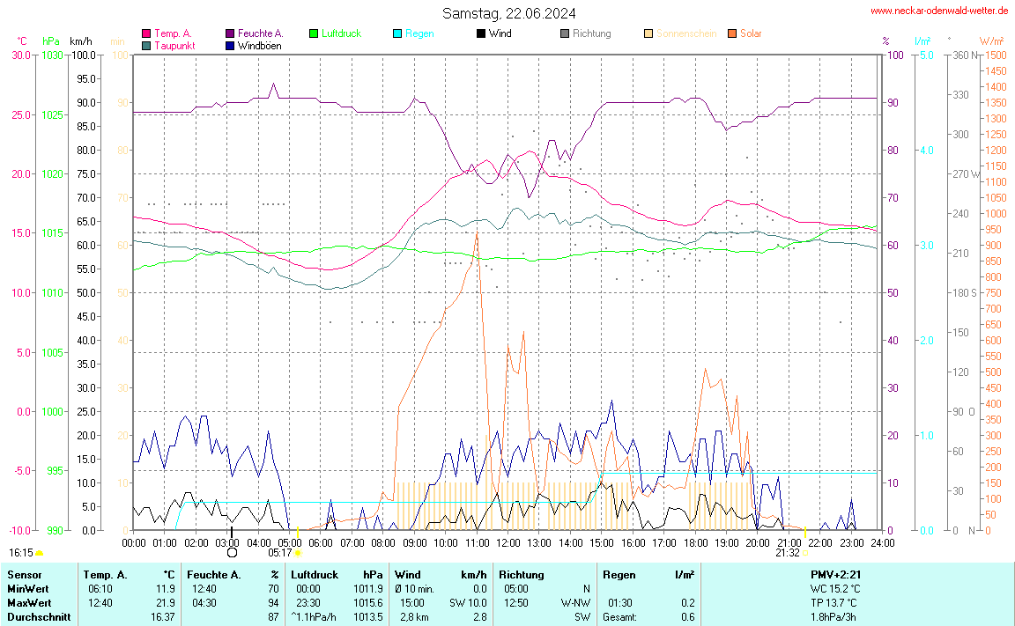Viewport: 1015px width, 626px height.
Task: Click the Sonnenschein legend swatch
Action: pos(648,34)
